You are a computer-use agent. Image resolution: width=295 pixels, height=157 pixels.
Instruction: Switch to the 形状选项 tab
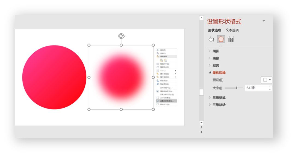pyautogui.click(x=214, y=30)
